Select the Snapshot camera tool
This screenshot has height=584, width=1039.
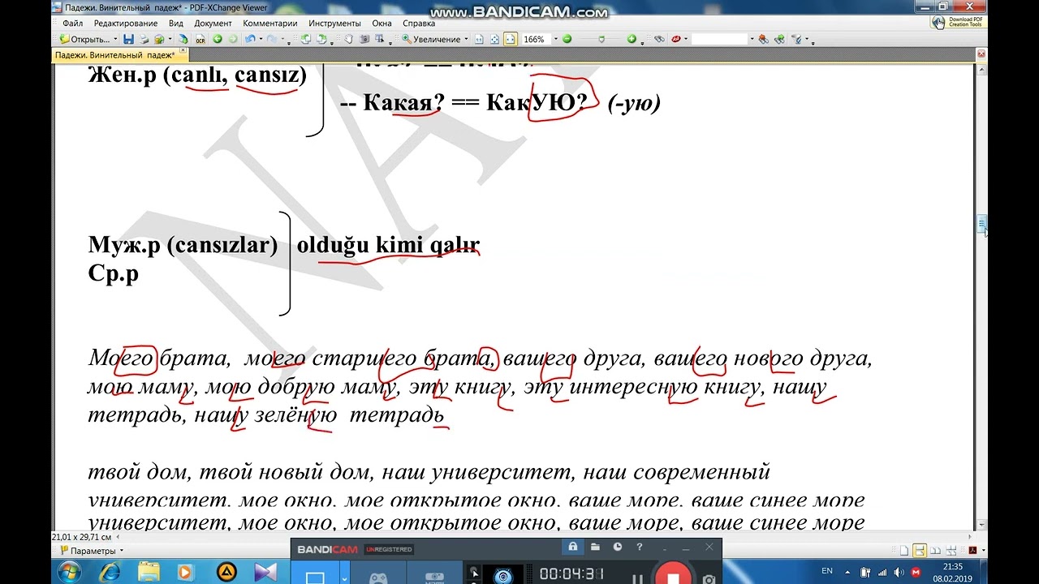(364, 39)
